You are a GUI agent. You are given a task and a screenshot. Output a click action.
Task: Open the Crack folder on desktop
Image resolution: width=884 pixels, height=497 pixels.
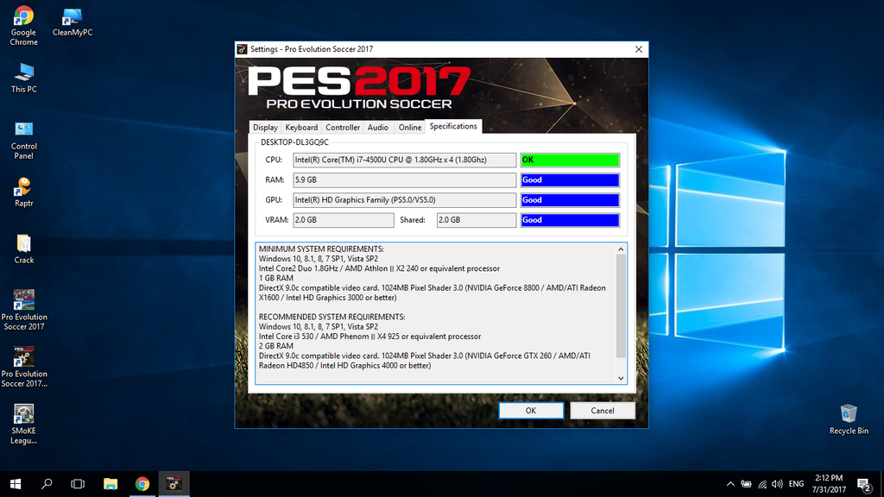tap(23, 248)
